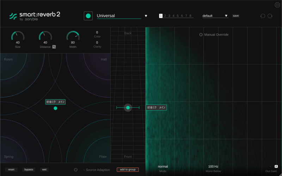Click the reset button
Viewport: 282px width, 176px height.
pyautogui.click(x=11, y=170)
